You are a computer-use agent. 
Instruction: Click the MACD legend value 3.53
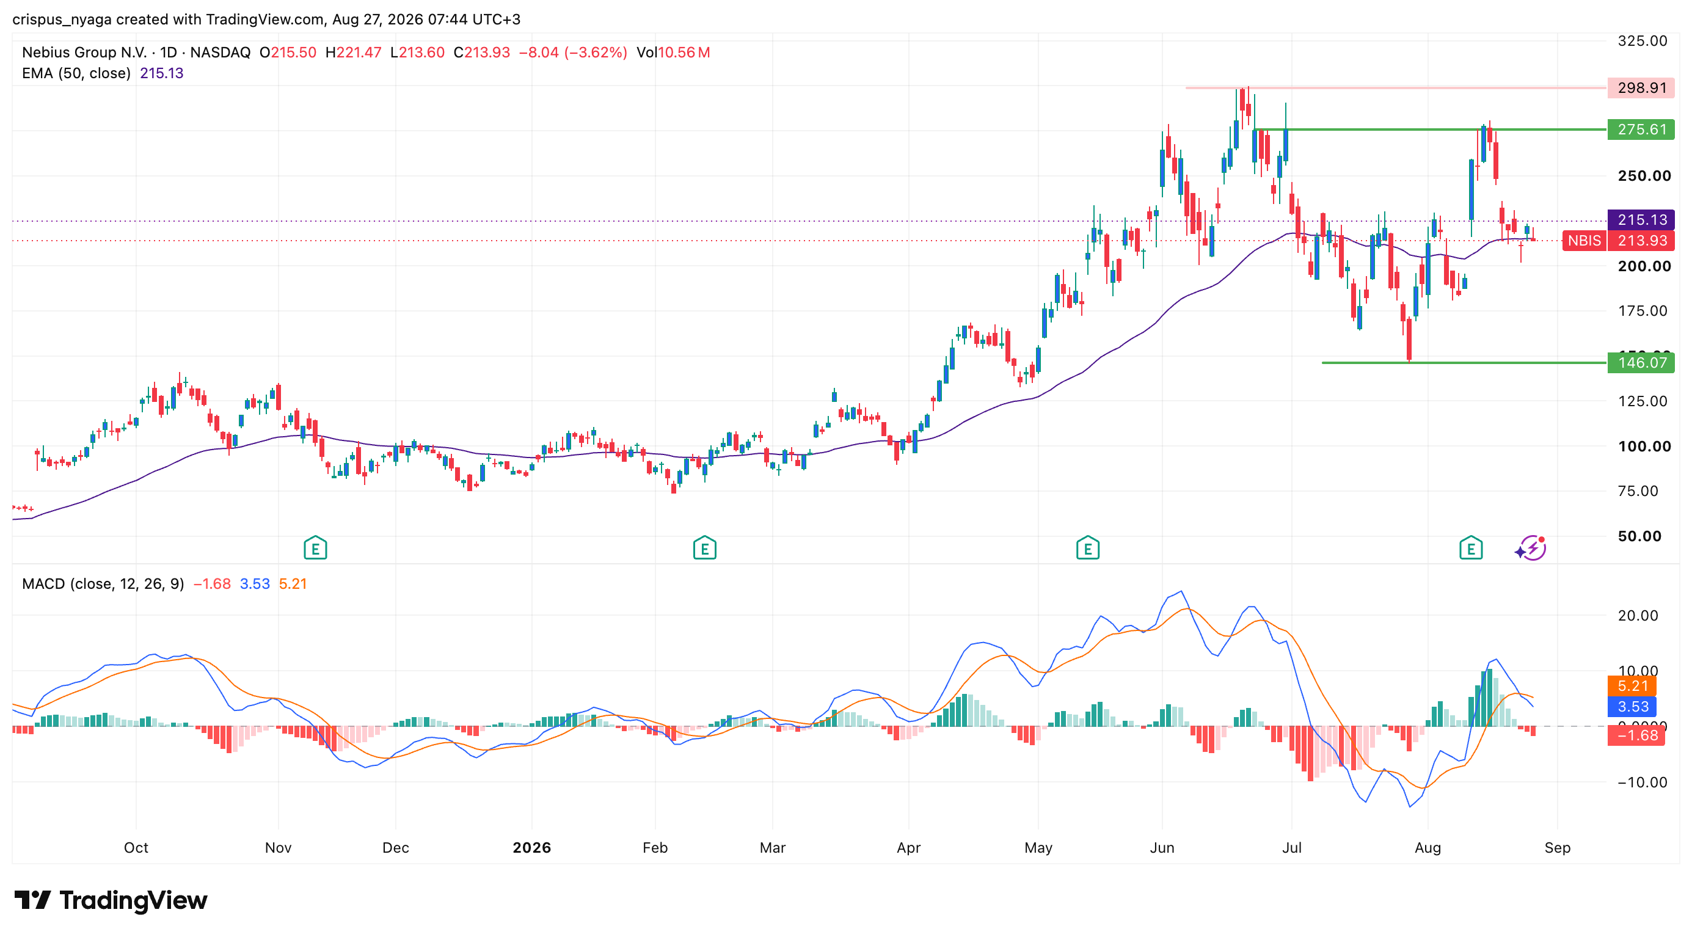point(255,584)
